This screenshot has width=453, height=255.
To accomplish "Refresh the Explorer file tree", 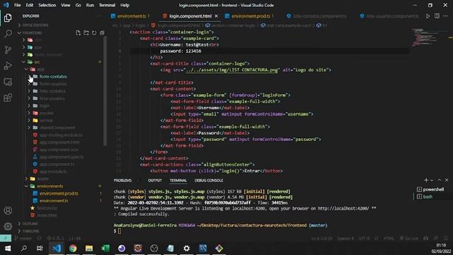I will (94, 33).
